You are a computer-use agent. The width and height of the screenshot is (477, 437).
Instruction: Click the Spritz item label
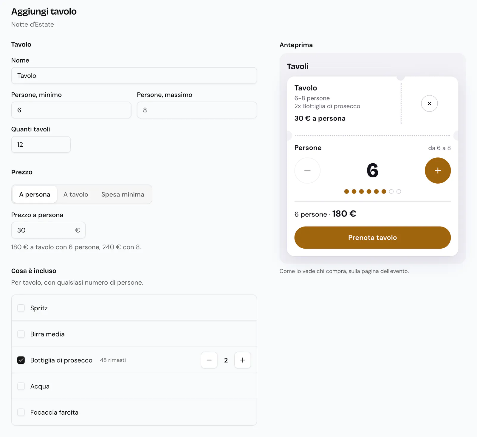tap(39, 308)
